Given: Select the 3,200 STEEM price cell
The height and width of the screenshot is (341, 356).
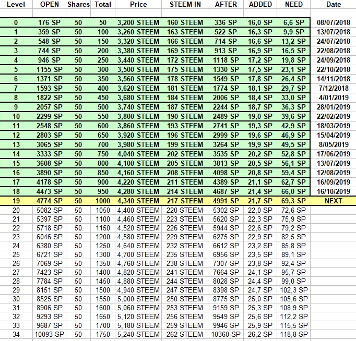Looking at the screenshot, I should (x=138, y=22).
